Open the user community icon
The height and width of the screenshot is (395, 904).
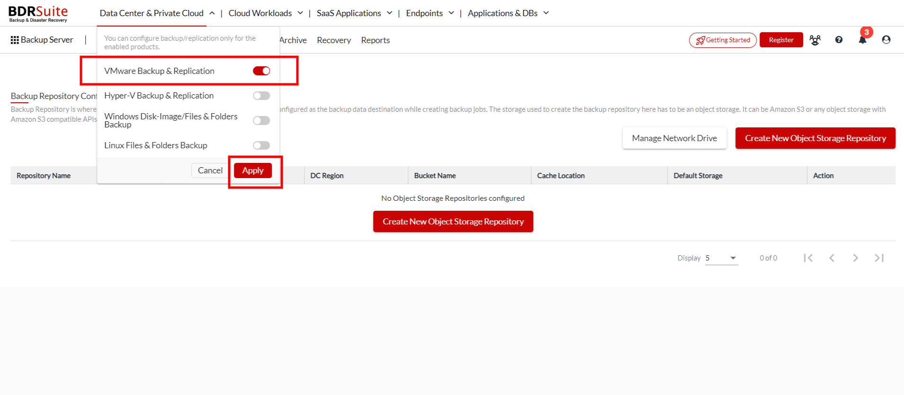(815, 40)
